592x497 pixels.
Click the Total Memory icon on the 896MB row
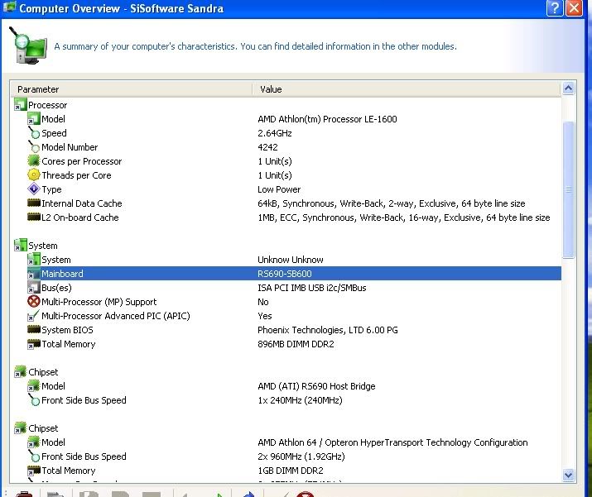click(34, 344)
